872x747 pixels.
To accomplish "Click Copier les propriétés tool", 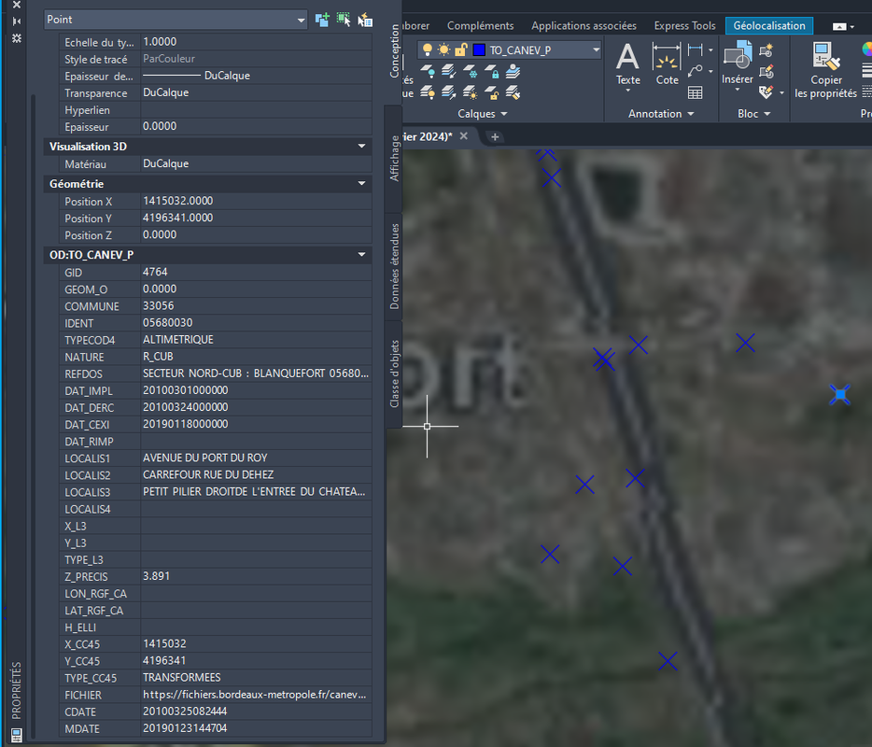I will coord(826,71).
